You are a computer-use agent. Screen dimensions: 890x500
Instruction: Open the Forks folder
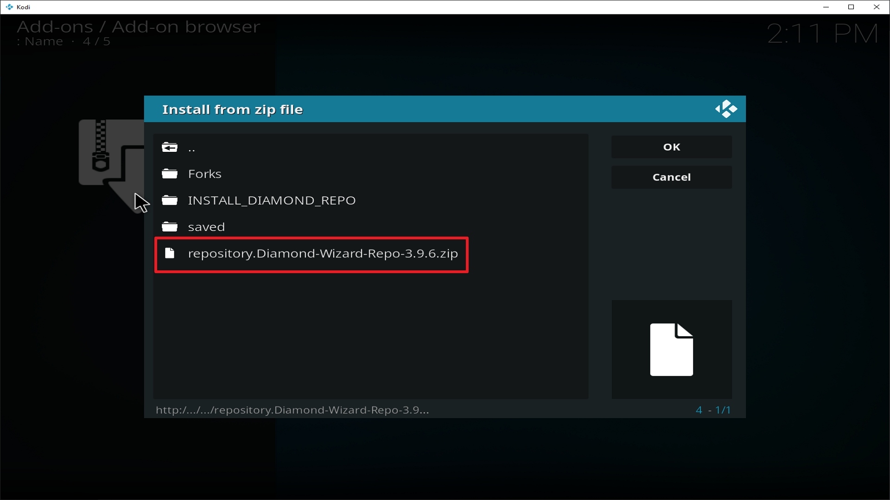point(371,174)
